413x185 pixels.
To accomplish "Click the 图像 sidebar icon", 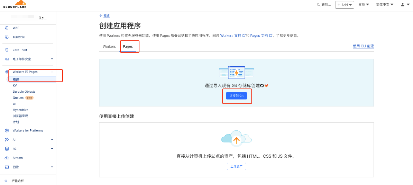I will 7,167.
